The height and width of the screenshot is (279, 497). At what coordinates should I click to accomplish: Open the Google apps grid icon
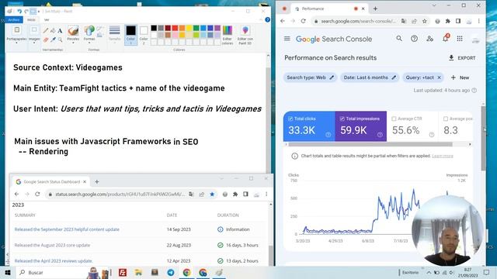pos(460,39)
